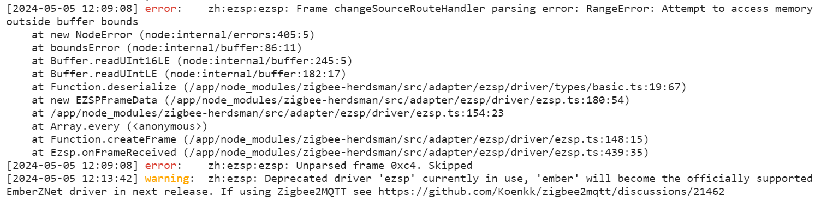Click the second red 'error:' label
Viewport: 821px width, 207px height.
161,166
